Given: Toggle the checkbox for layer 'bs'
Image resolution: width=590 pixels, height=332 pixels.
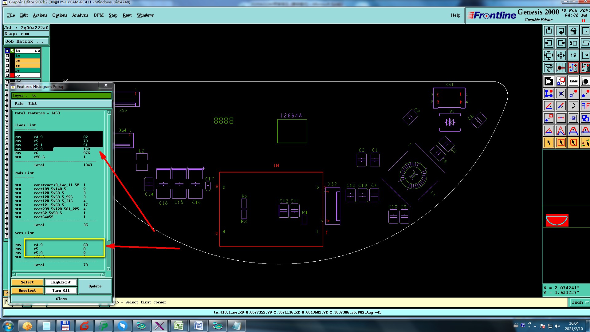Looking at the screenshot, I should pos(7,70).
